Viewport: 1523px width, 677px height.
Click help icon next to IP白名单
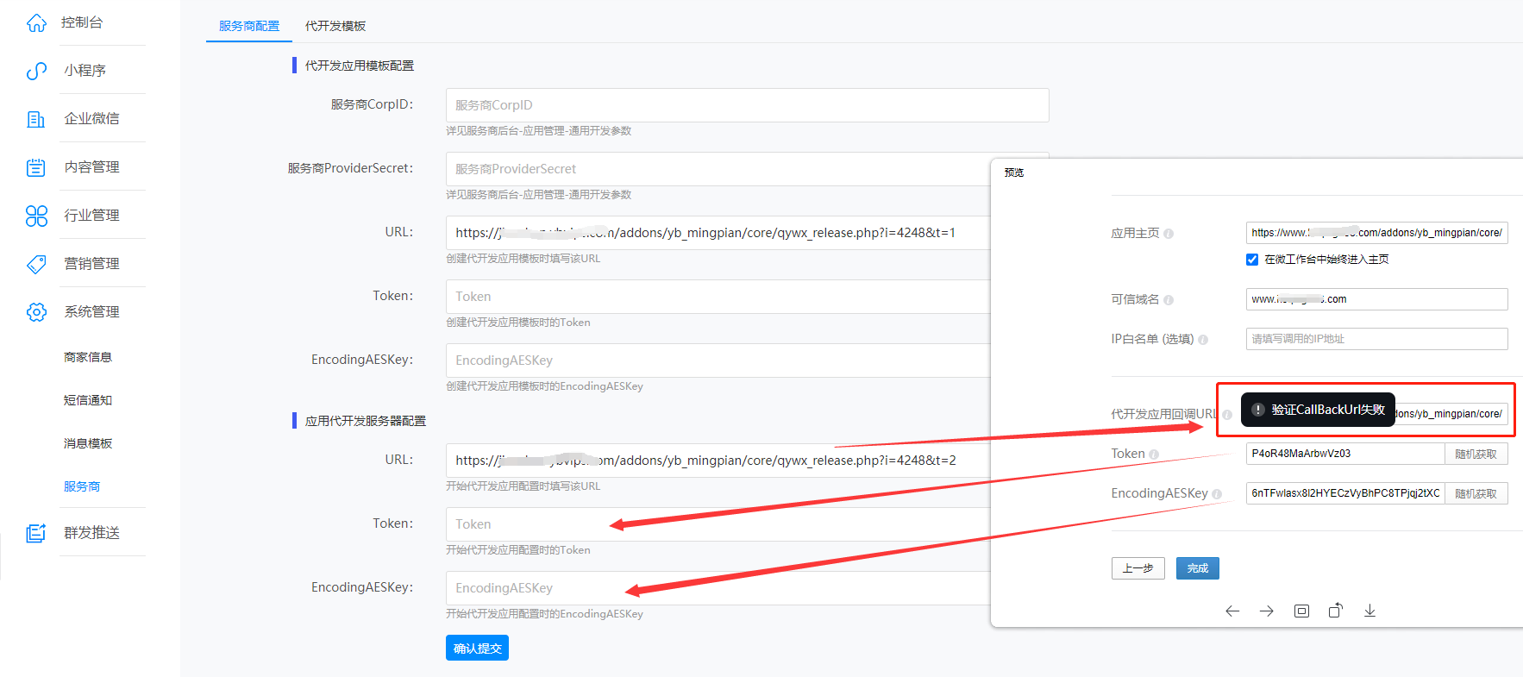tap(1203, 340)
